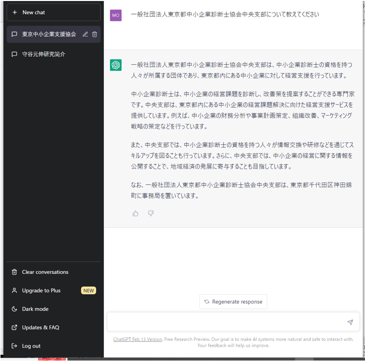Image resolution: width=365 pixels, height=361 pixels.
Task: Click the user question text about 中央支部
Action: tap(225, 15)
